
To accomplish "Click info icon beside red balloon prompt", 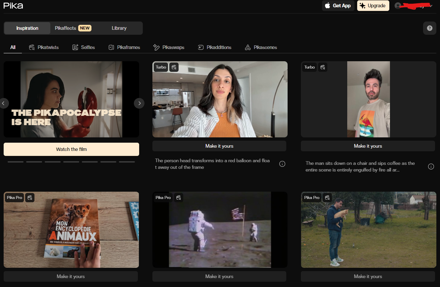I will (282, 164).
